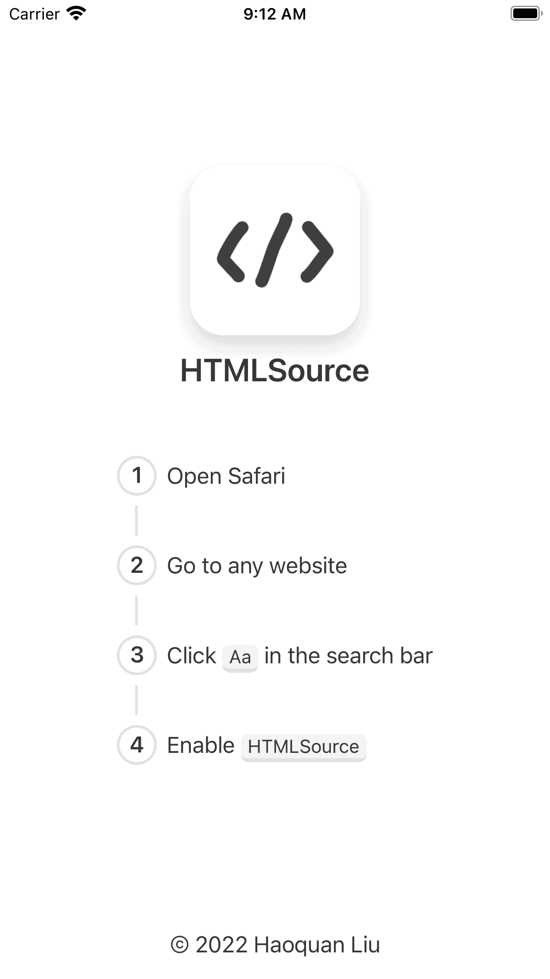The image size is (550, 979).
Task: Tap the 9:12 AM clock
Action: [x=275, y=14]
